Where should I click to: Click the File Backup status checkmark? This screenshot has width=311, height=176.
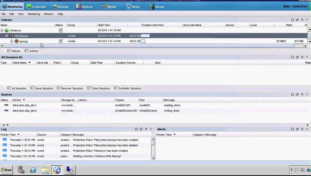[x=61, y=36]
